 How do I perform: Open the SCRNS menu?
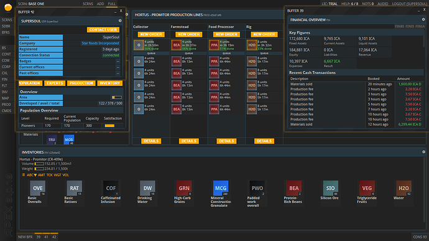coord(88,4)
